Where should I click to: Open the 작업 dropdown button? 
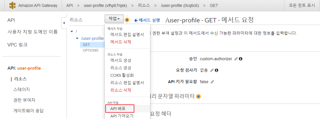click(114, 19)
